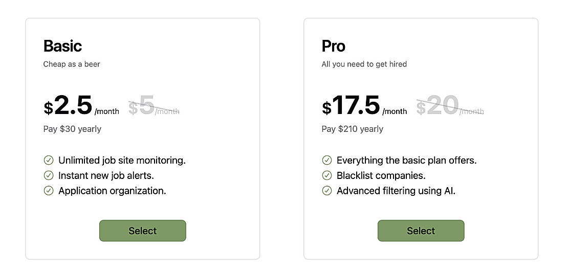567x273 pixels.
Task: Click checkmark icon next to Everything the basic plan offers
Action: tap(327, 160)
